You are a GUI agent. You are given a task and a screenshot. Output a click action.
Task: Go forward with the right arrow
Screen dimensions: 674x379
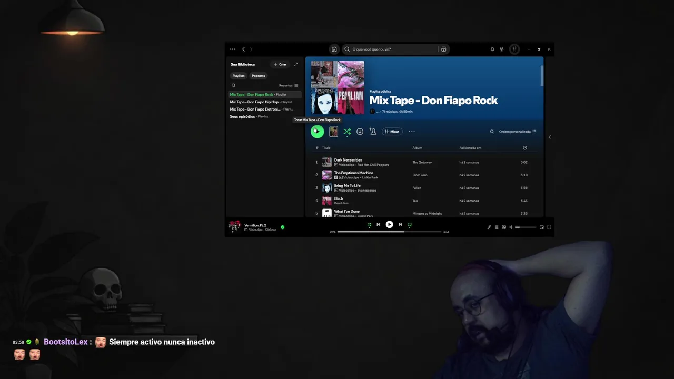(251, 49)
